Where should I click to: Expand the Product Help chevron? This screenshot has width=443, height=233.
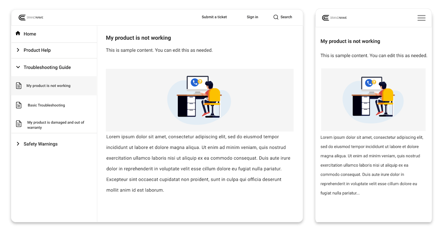click(18, 50)
